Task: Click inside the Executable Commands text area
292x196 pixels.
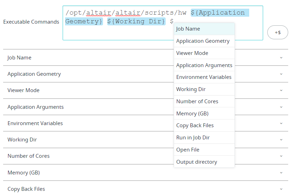Action: click(x=119, y=32)
